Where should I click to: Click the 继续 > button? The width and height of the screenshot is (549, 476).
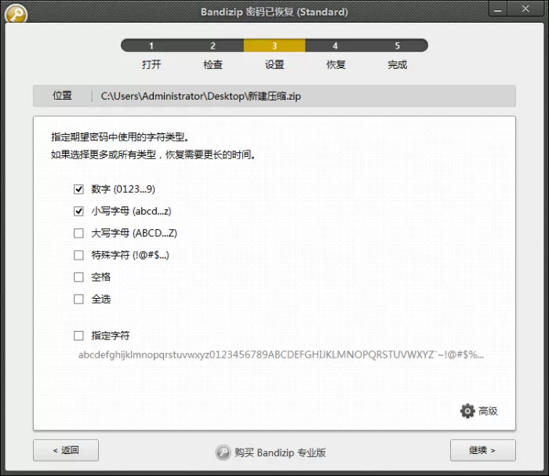[482, 450]
